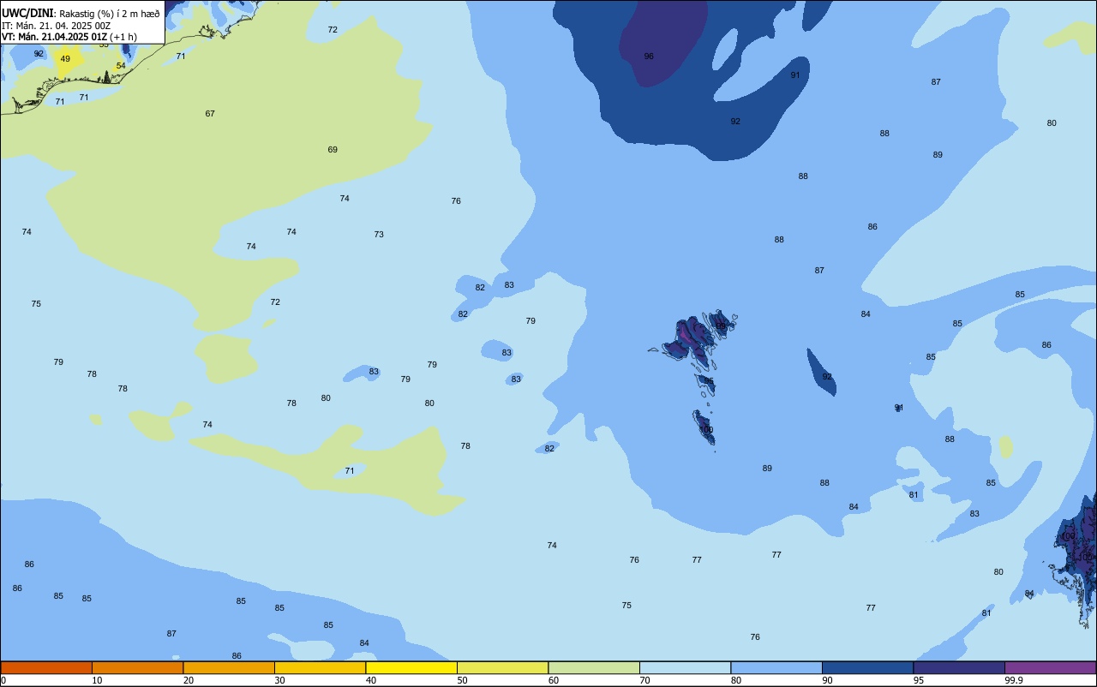This screenshot has height=687, width=1097.
Task: Click the purple legend swatch above 99.9
Action: pyautogui.click(x=1050, y=667)
